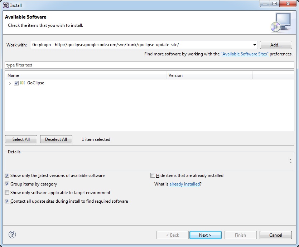Open the Available Software Sites link
This screenshot has width=299, height=247.
[x=245, y=54]
